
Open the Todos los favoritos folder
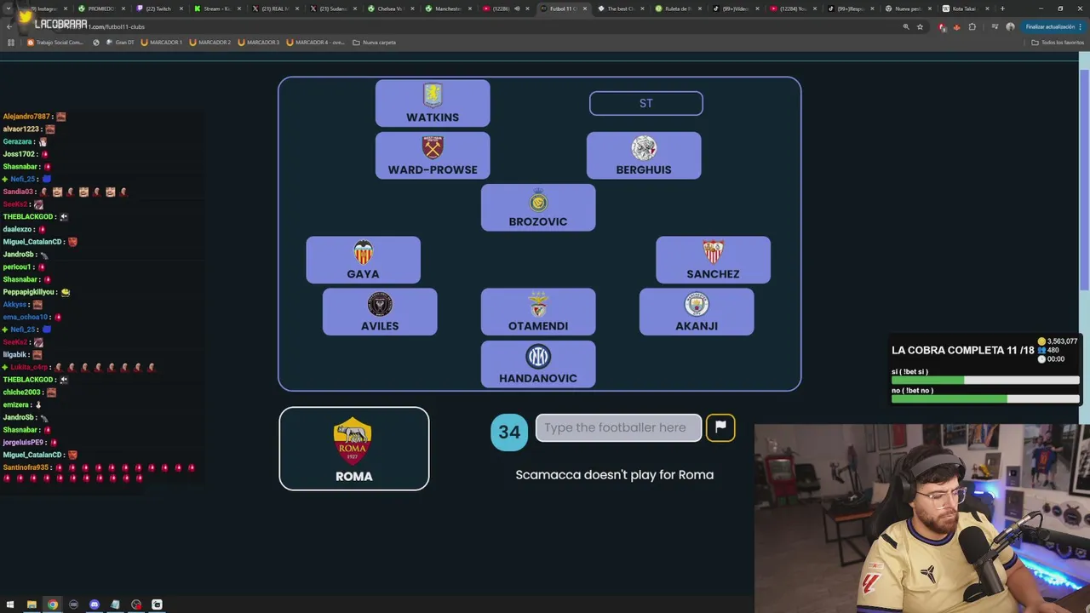click(x=1058, y=42)
